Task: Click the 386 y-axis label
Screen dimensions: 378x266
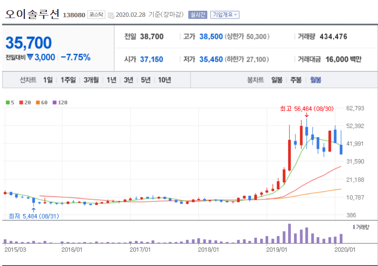Action: (351, 215)
